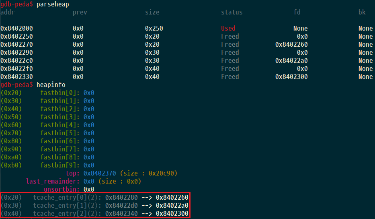
Task: Click the fastbin[0] label
Action: [x=60, y=93]
